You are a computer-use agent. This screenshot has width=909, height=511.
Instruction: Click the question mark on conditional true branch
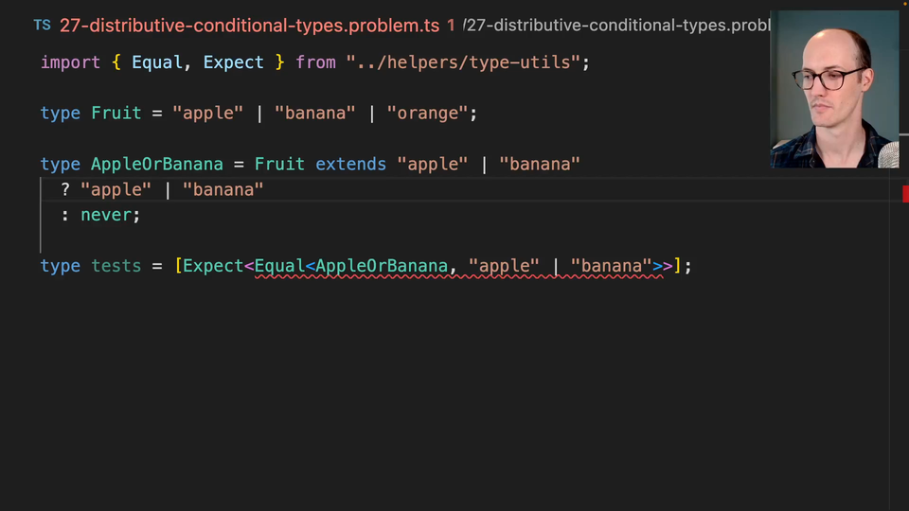(65, 190)
